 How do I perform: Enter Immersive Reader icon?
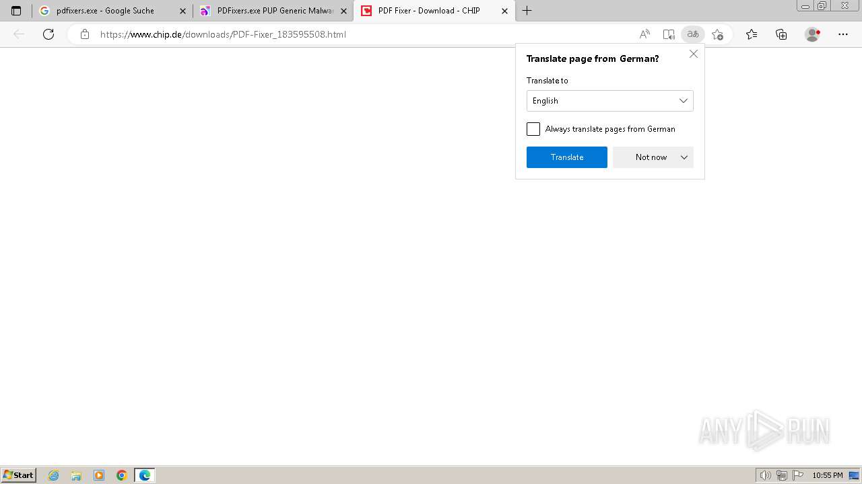669,34
